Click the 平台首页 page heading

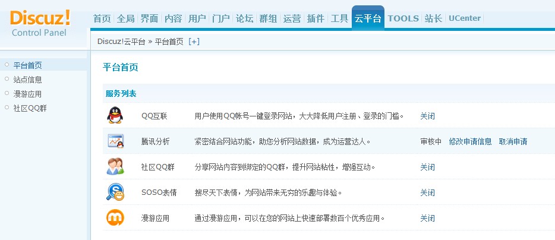tap(121, 67)
